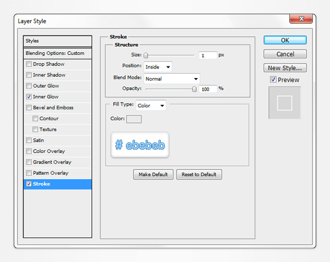Click Reset to Default button
Viewport: 330px width, 262px height.
tap(200, 174)
